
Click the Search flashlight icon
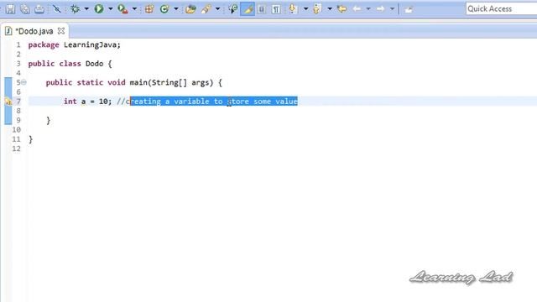(x=206, y=9)
